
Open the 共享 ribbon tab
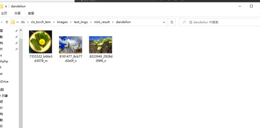(x=17, y=13)
